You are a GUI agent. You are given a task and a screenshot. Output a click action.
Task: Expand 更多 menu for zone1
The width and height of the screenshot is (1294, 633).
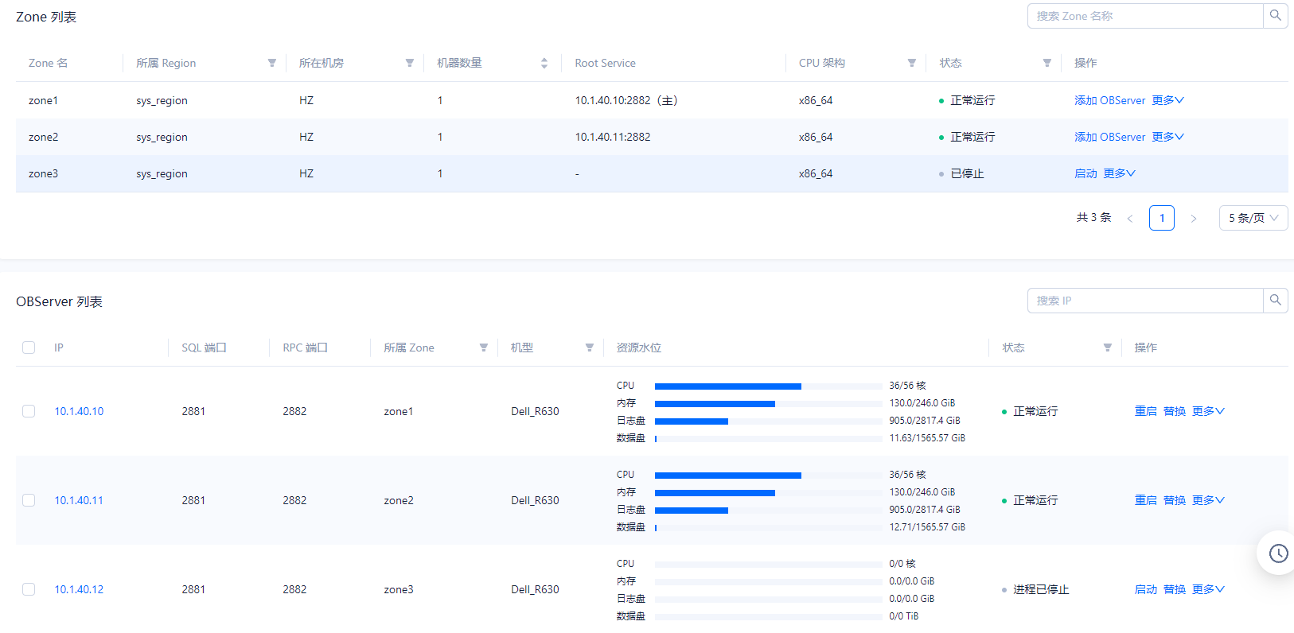1168,100
